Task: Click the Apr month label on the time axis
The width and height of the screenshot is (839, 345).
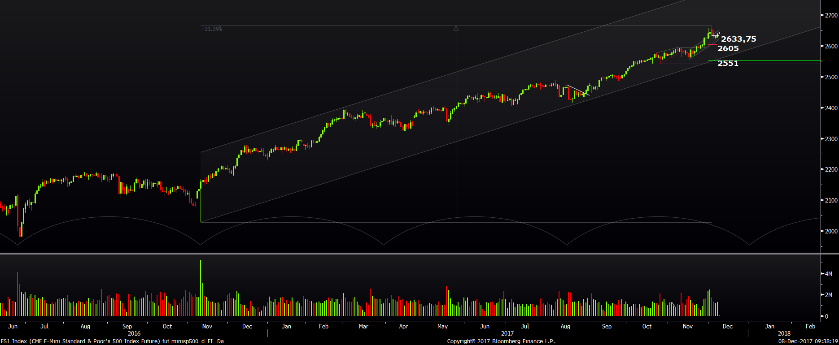Action: point(403,327)
